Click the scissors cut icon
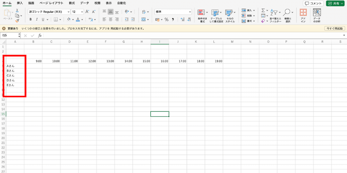The image size is (347, 173). click(17, 11)
